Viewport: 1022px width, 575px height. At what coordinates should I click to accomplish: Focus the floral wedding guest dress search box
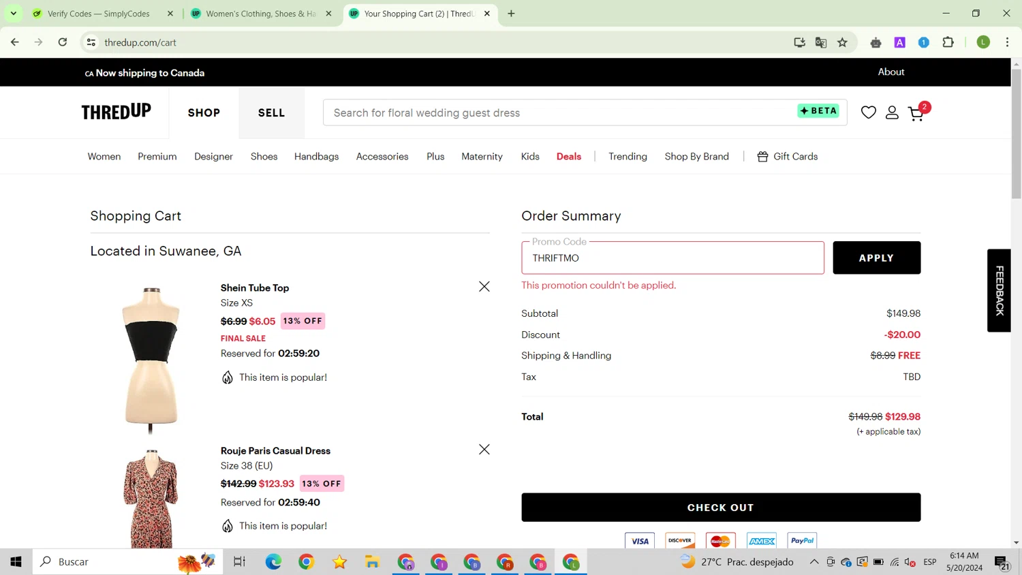tap(559, 113)
